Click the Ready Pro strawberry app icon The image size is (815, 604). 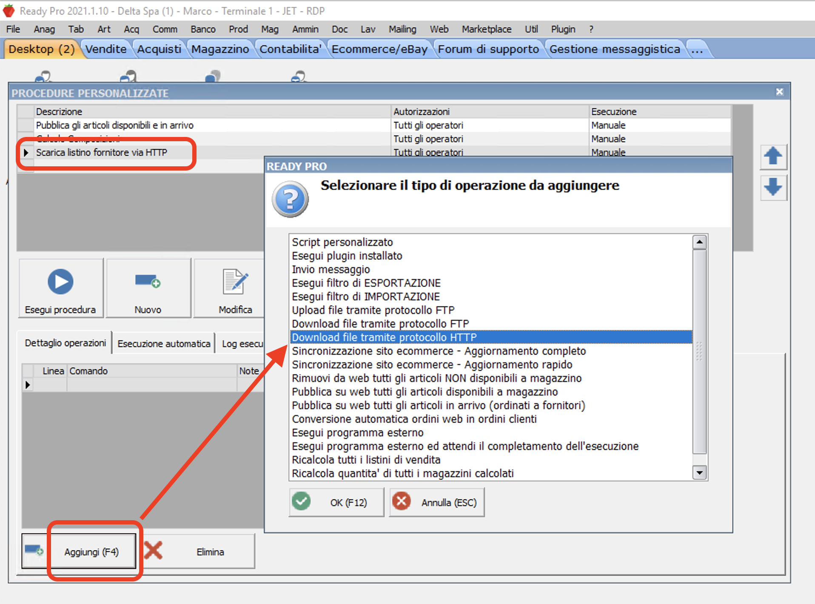click(x=9, y=11)
